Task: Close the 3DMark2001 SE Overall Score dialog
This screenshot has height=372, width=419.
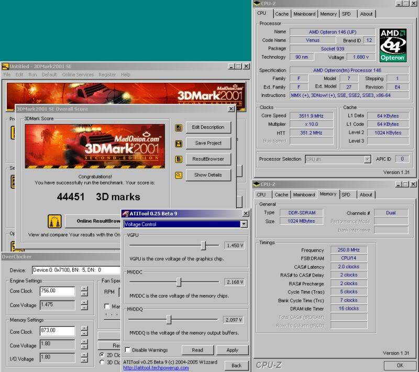Action: (231, 109)
